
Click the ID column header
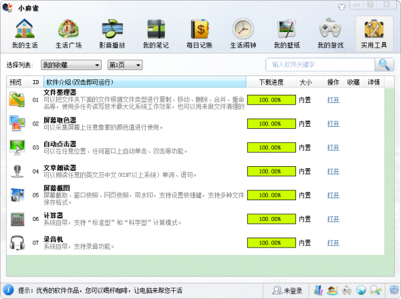click(36, 82)
